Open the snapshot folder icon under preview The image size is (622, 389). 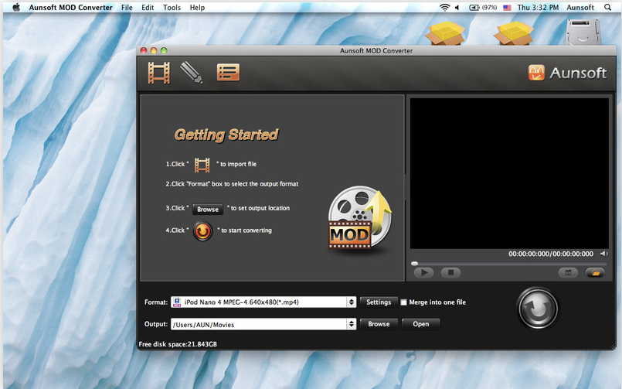594,272
